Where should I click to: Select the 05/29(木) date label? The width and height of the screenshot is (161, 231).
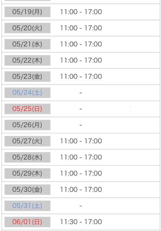27,174
